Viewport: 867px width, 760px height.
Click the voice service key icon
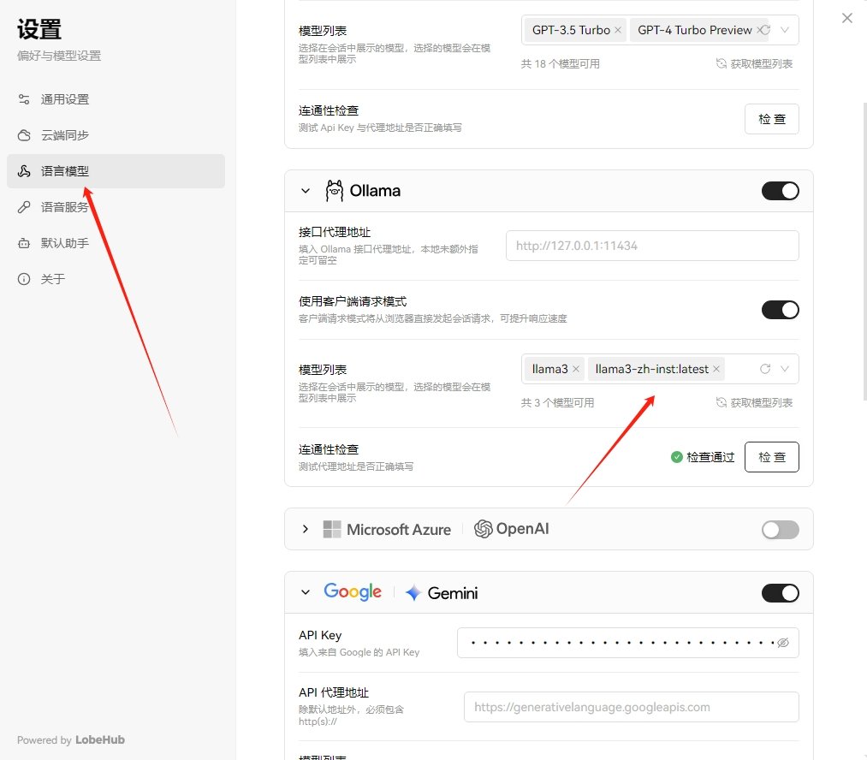[24, 207]
